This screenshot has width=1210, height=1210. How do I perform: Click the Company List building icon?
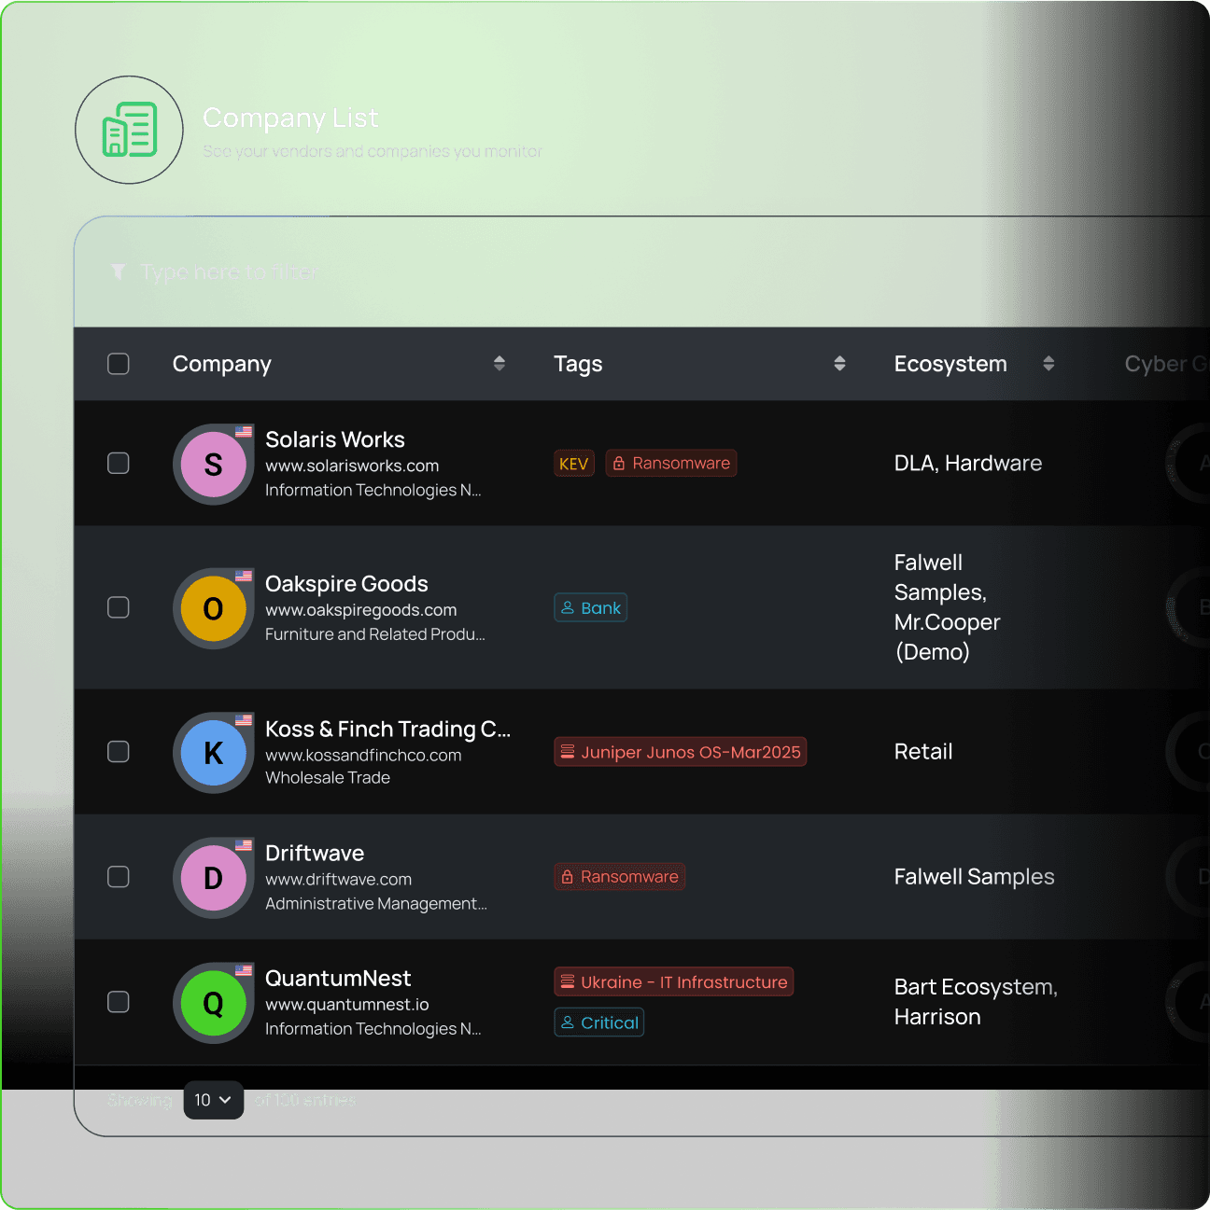(x=129, y=130)
